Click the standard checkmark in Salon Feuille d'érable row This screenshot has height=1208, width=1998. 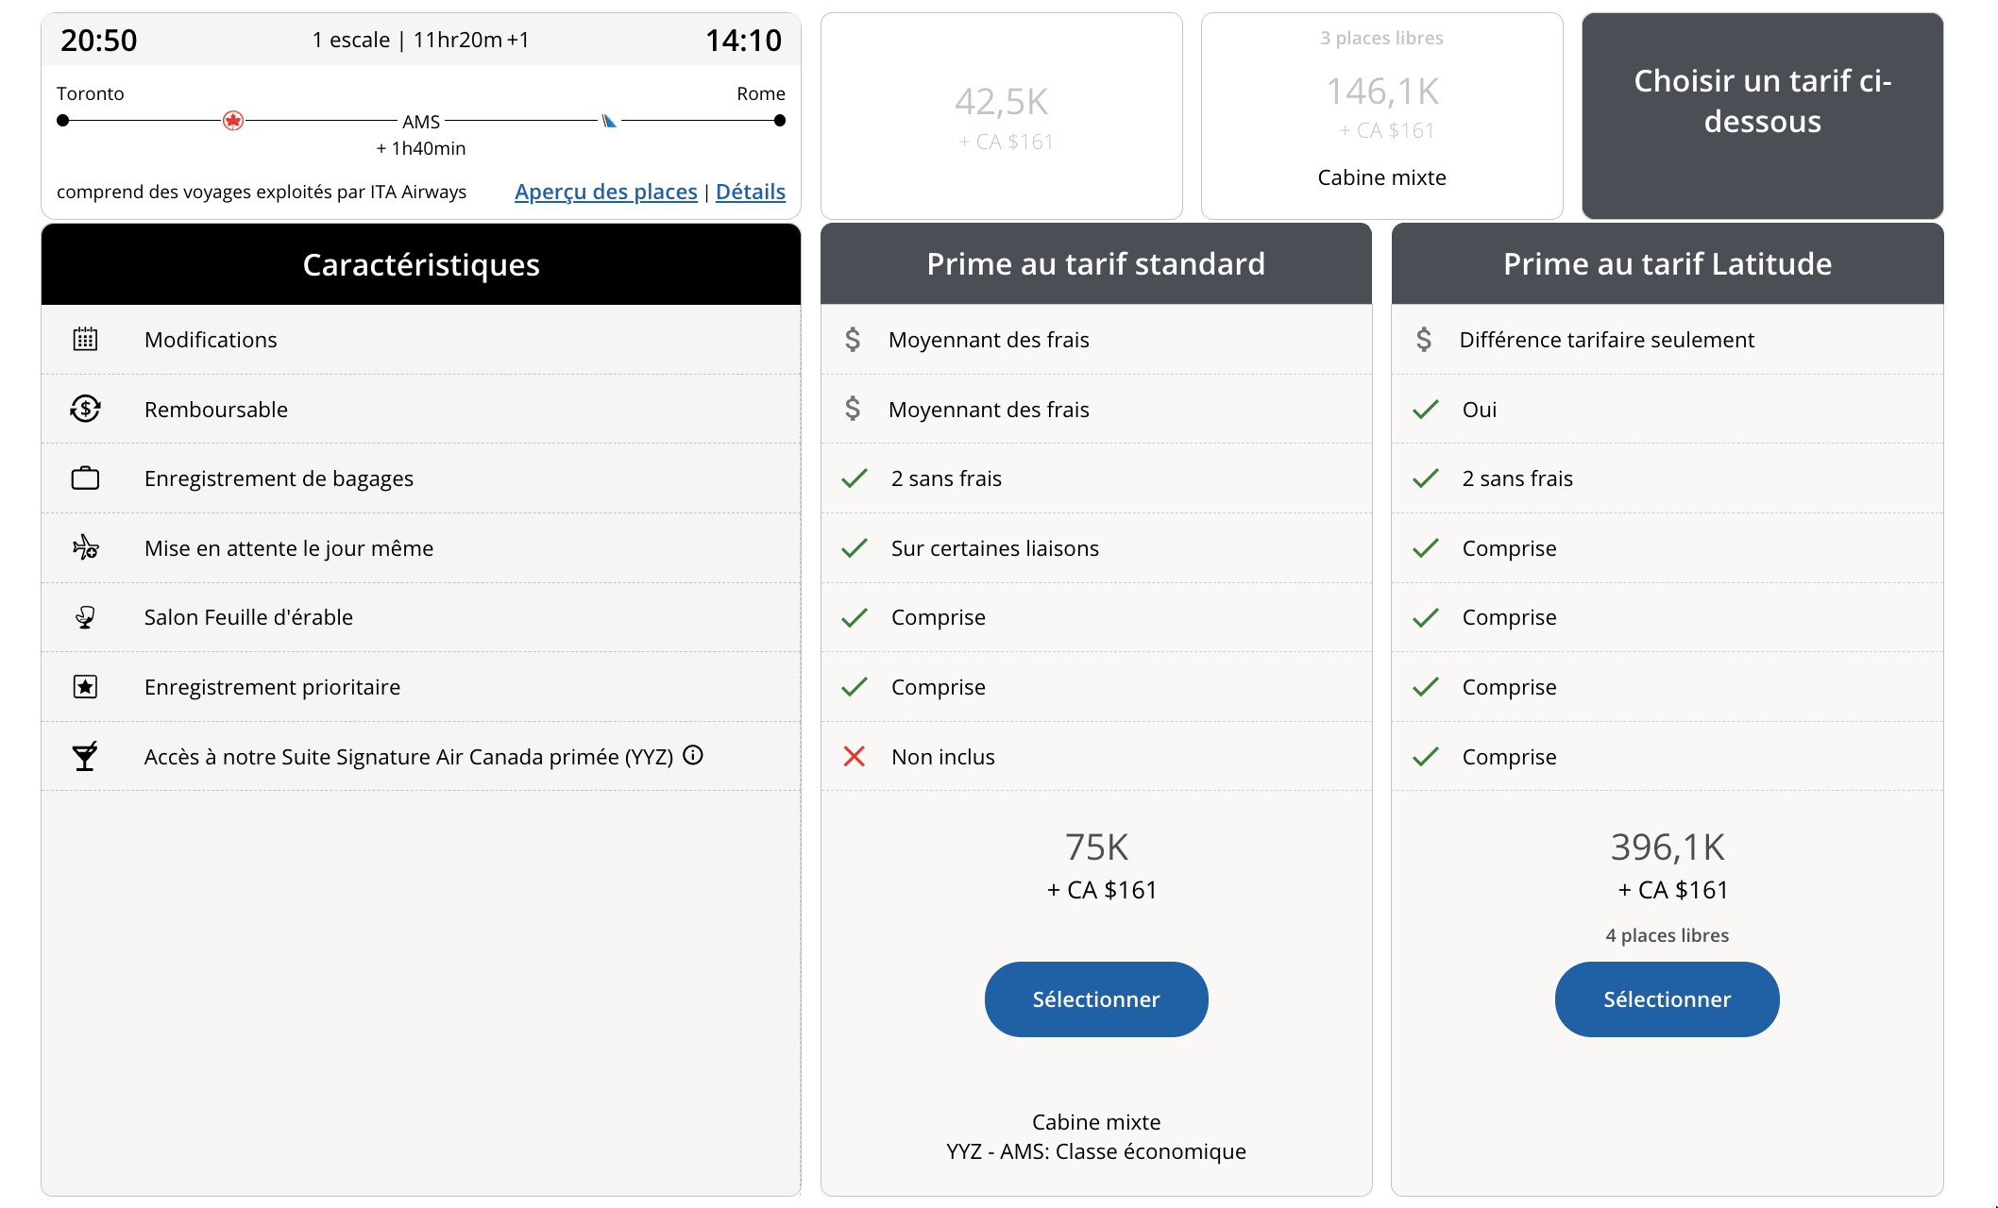click(855, 617)
